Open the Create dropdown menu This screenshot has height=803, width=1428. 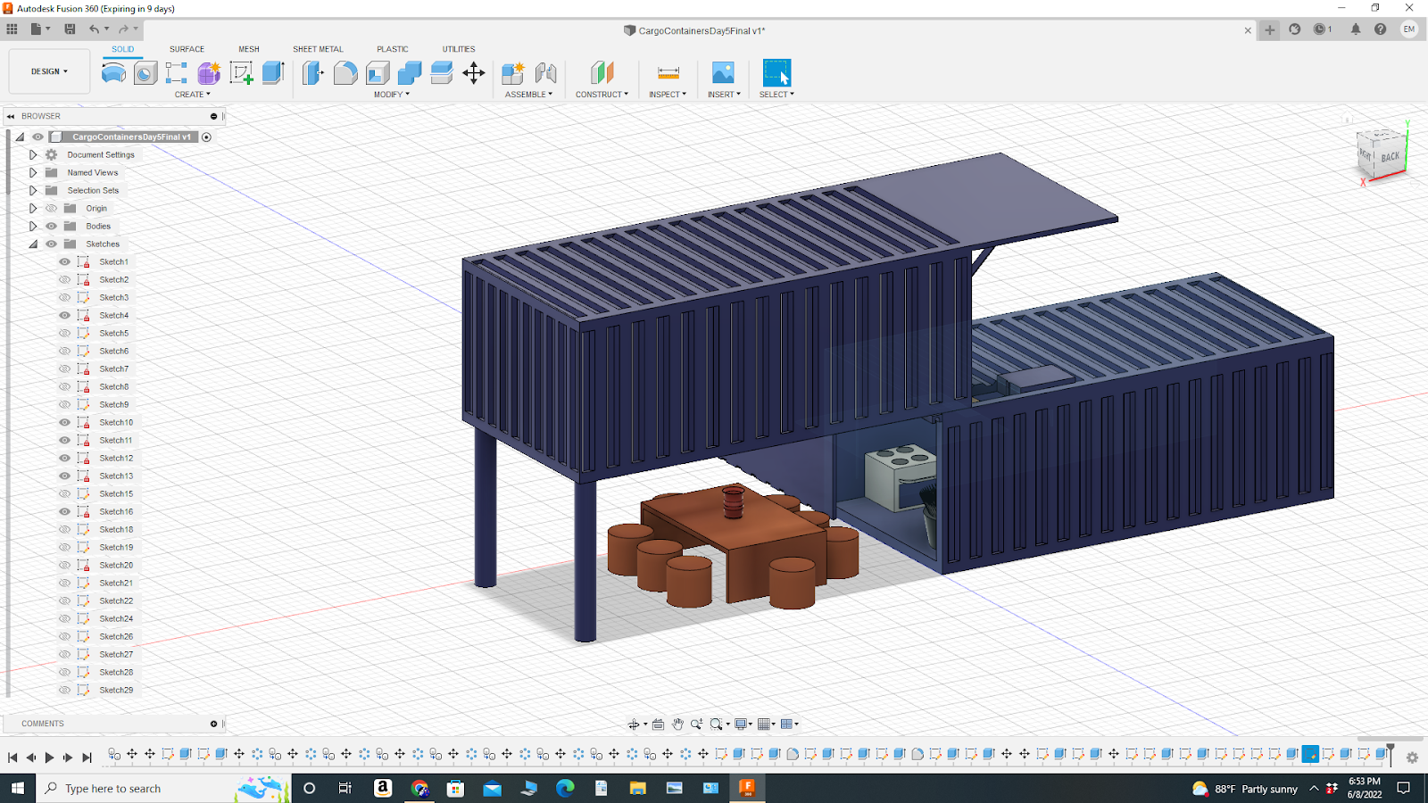point(191,95)
